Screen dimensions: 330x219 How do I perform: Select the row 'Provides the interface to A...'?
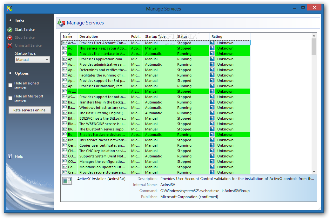click(156, 54)
